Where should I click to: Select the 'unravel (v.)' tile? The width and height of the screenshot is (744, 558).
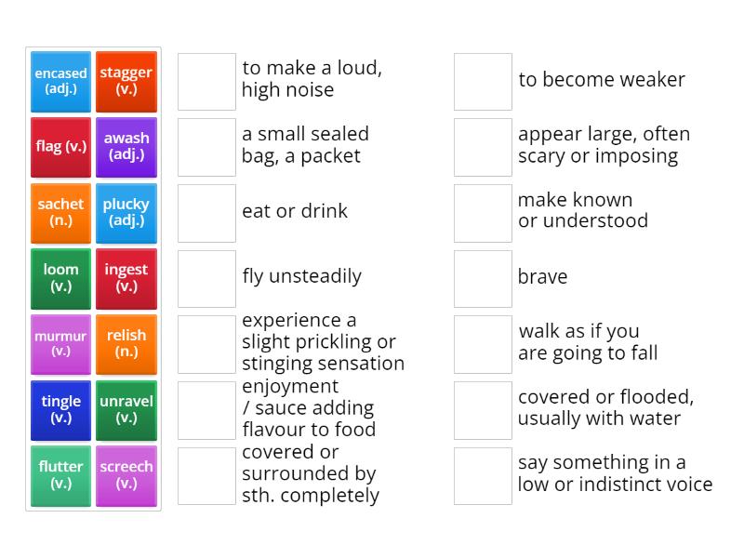pos(126,410)
